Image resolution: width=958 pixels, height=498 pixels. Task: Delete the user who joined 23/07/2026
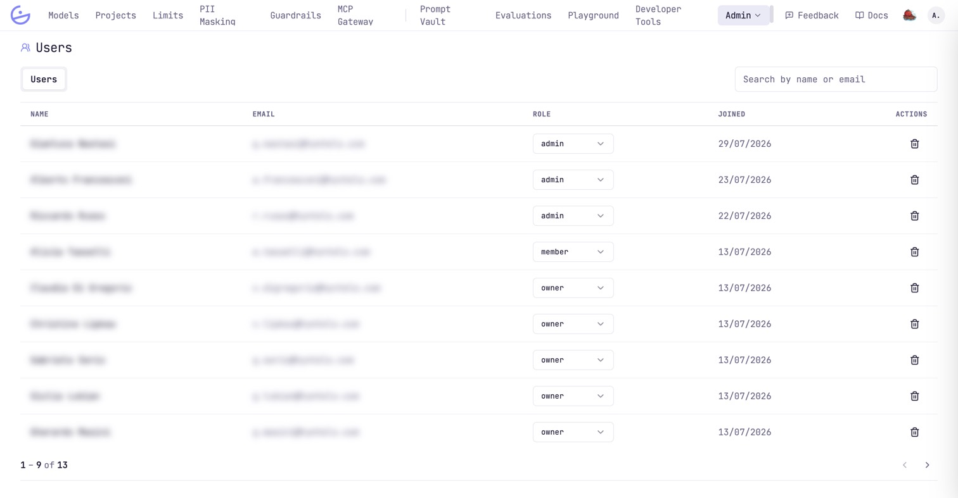point(914,180)
